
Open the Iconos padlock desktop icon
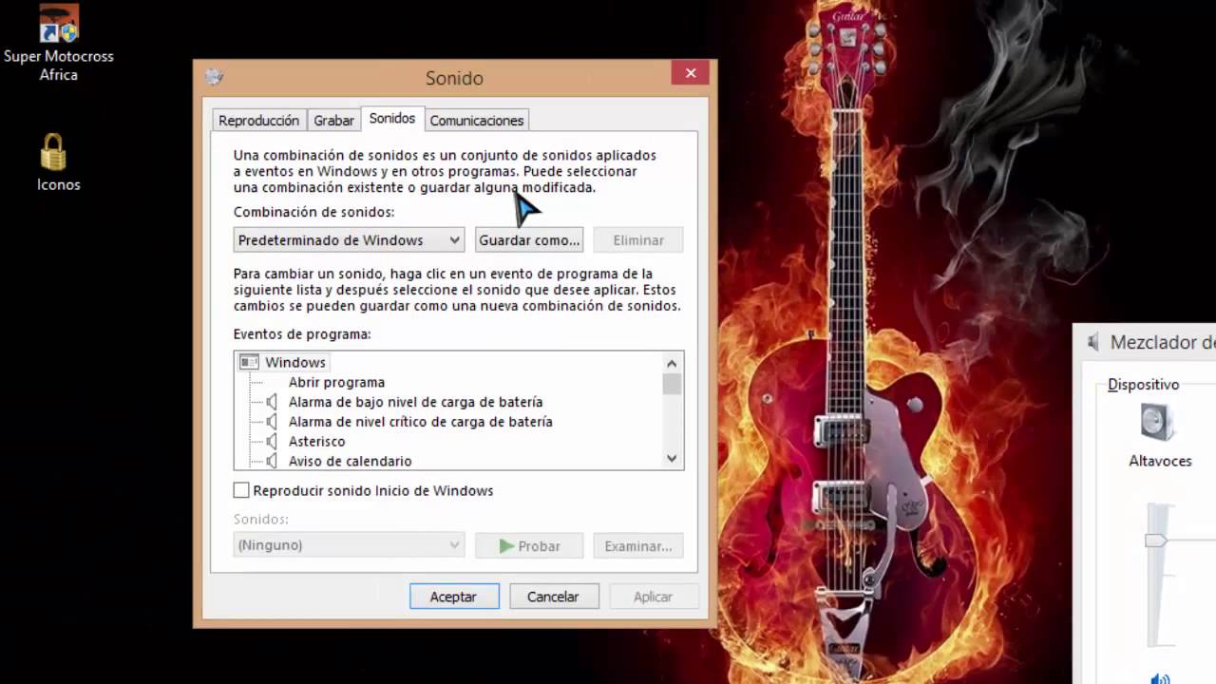click(58, 162)
